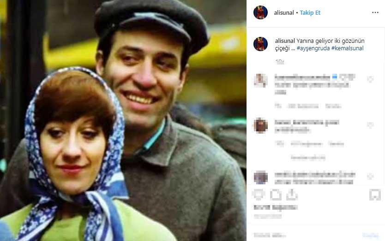Open the alisunal username in header
Screen dimensions: 385x241
coord(284,13)
